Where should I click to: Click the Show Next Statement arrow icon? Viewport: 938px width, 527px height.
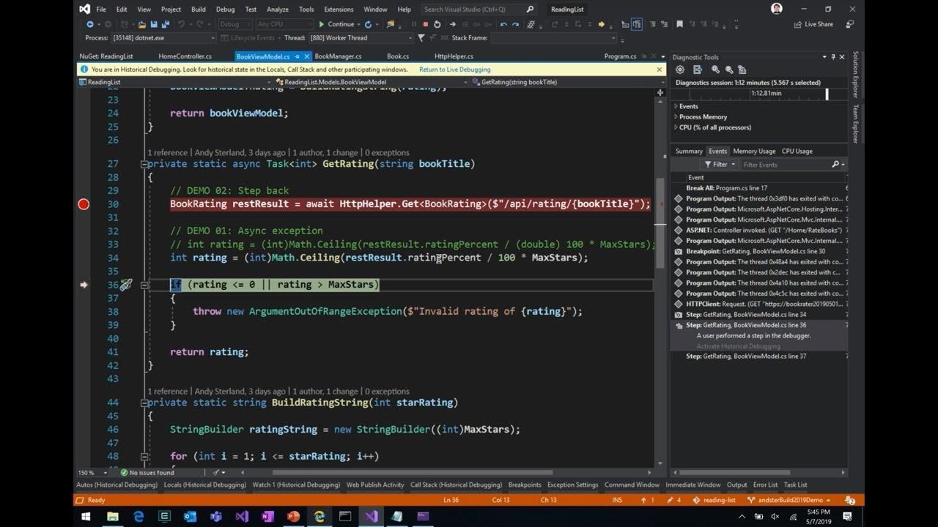(452, 24)
